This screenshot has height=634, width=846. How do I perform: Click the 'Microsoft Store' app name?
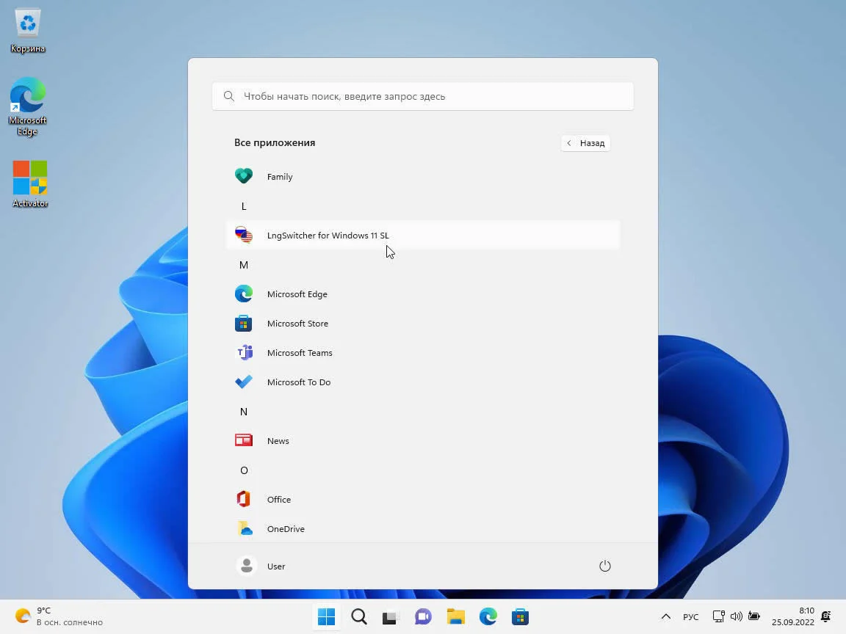297,324
